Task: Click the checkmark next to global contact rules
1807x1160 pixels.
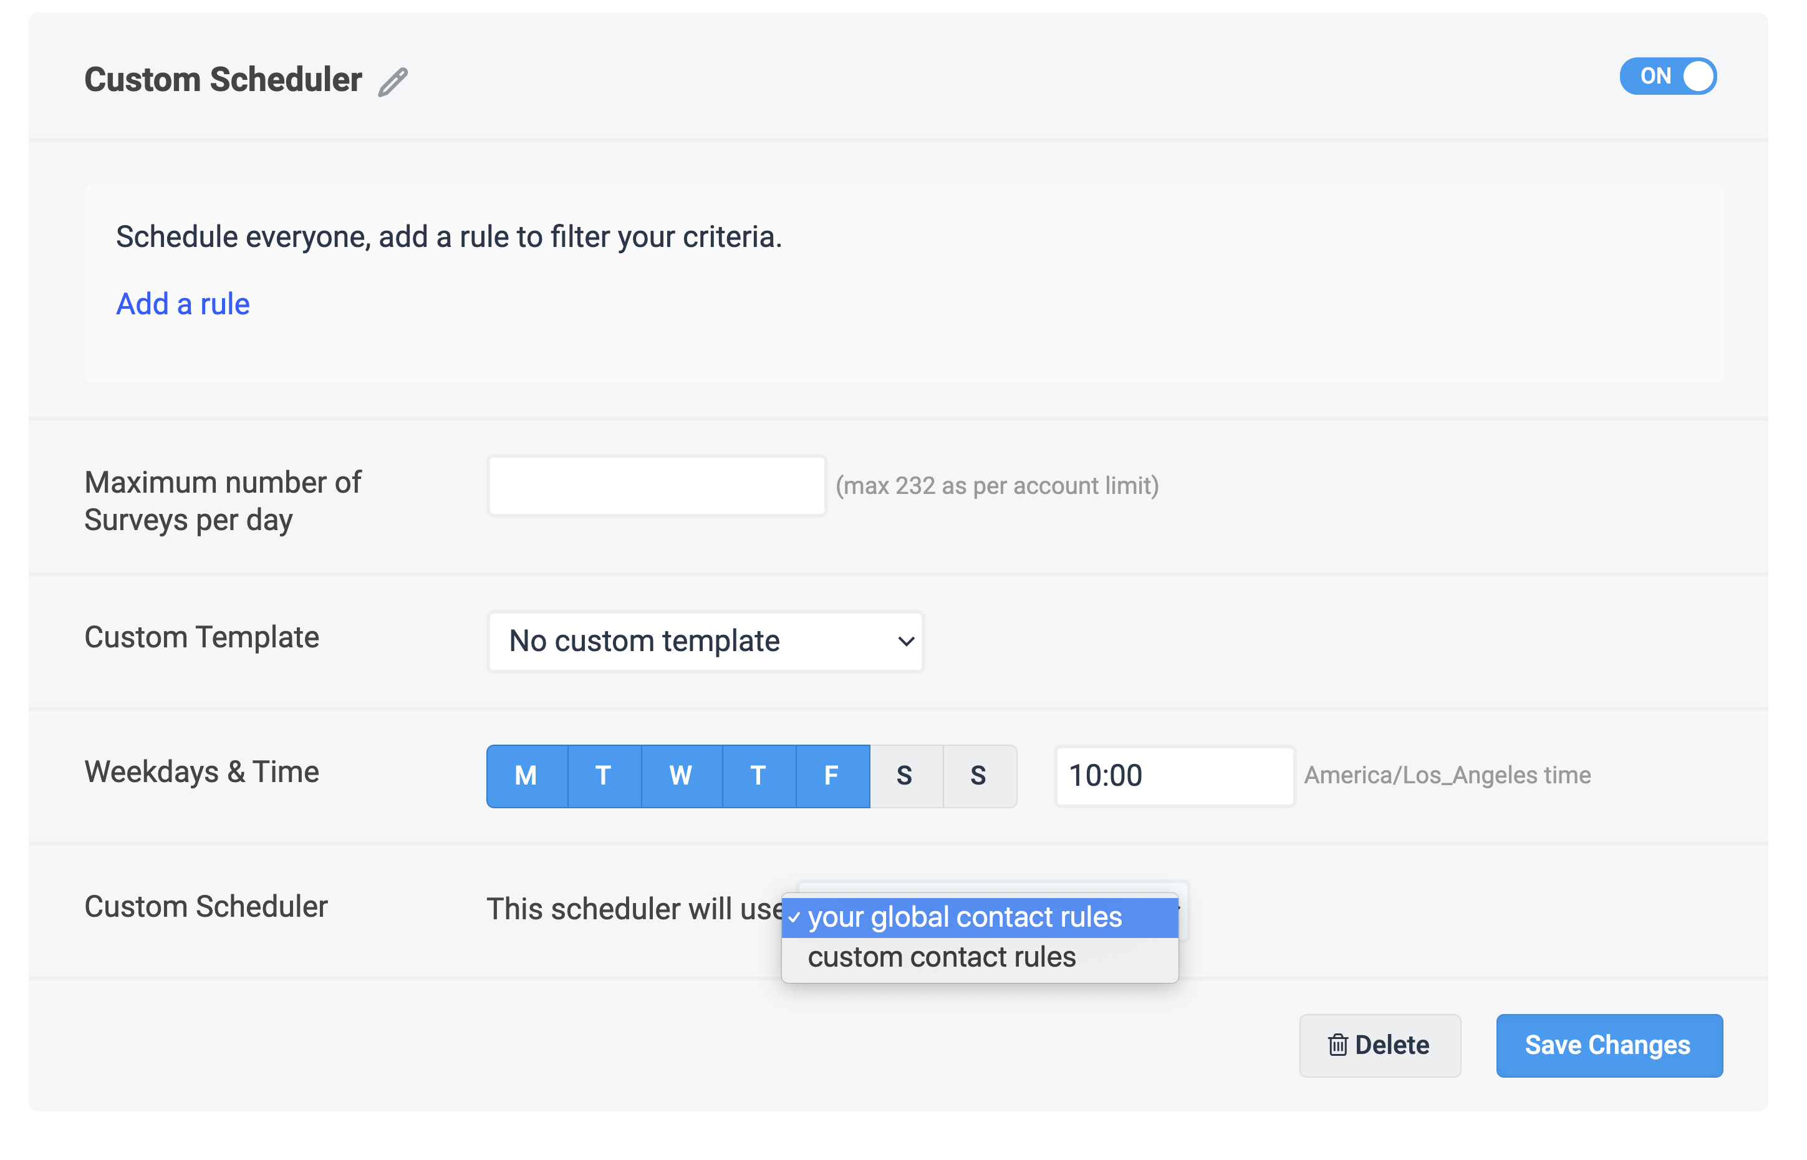Action: [794, 918]
